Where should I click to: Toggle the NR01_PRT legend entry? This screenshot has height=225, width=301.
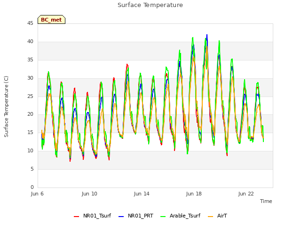(x=136, y=216)
